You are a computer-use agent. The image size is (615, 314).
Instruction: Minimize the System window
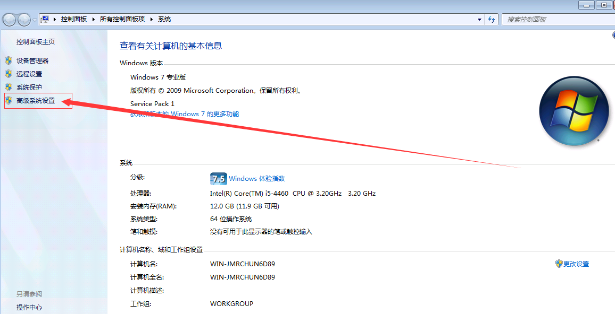tap(587, 5)
